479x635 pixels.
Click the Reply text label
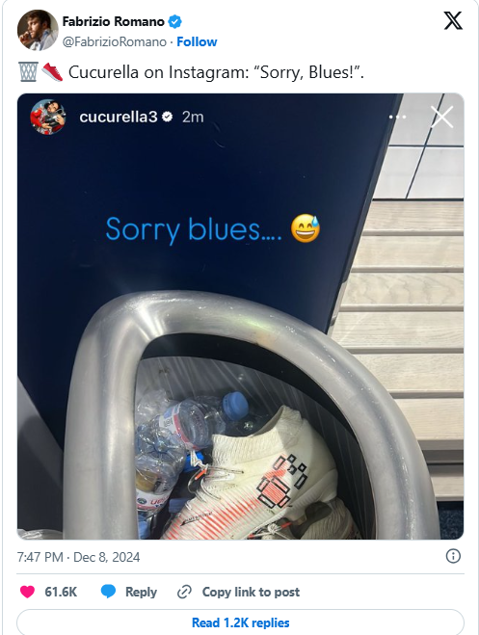pyautogui.click(x=141, y=592)
